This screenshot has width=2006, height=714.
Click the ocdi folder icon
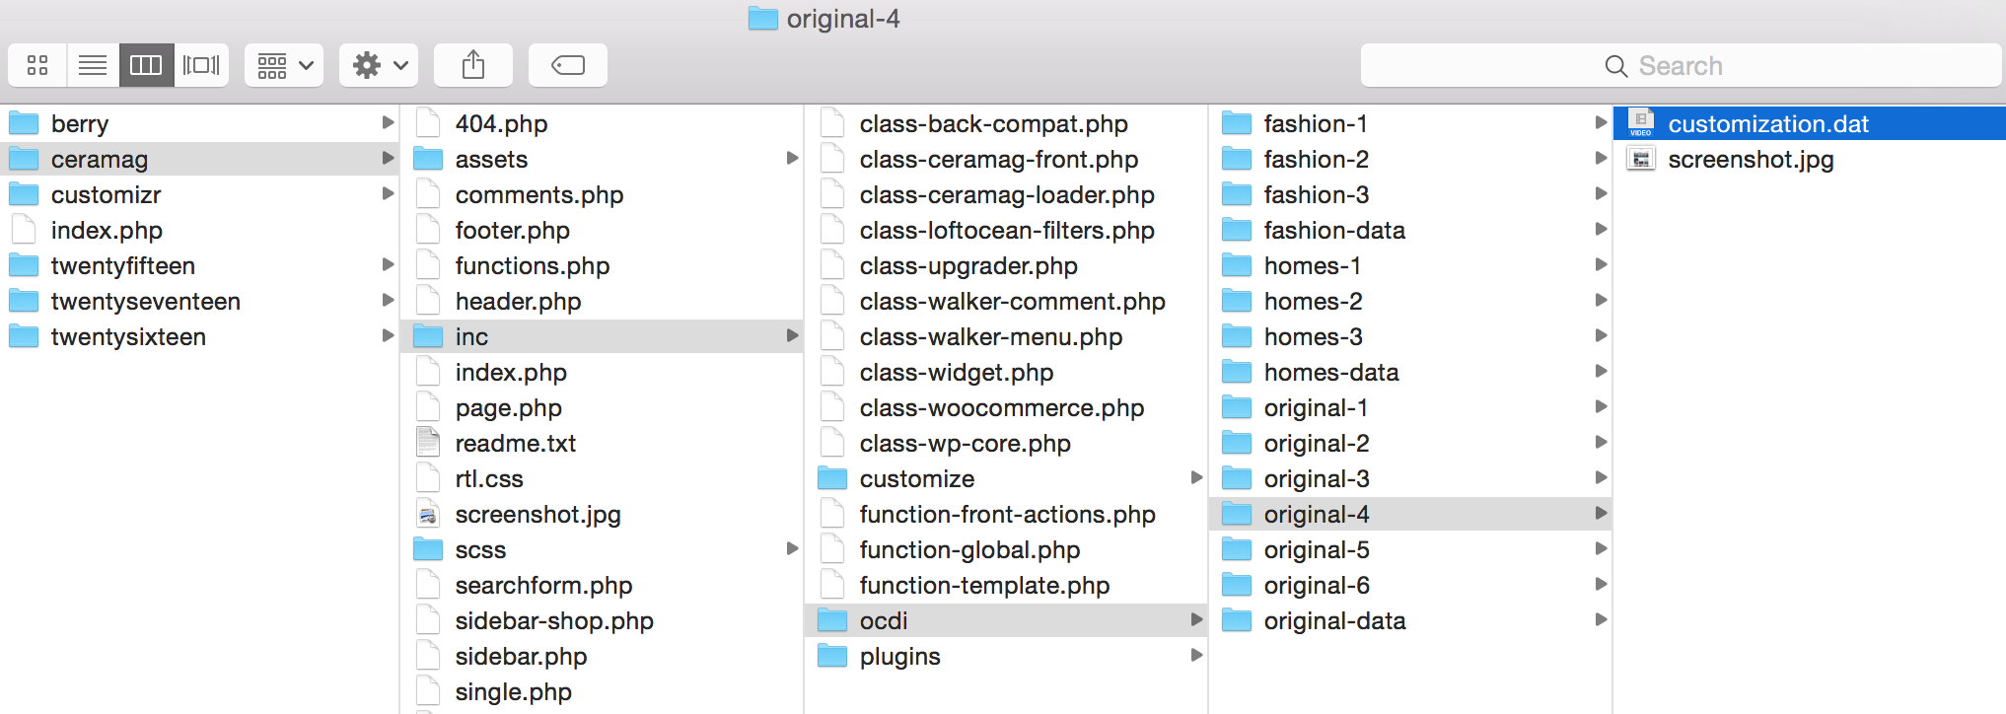tap(832, 620)
